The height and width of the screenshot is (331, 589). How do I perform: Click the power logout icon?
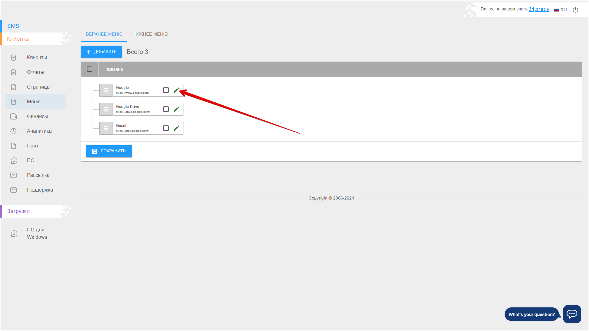(x=576, y=10)
